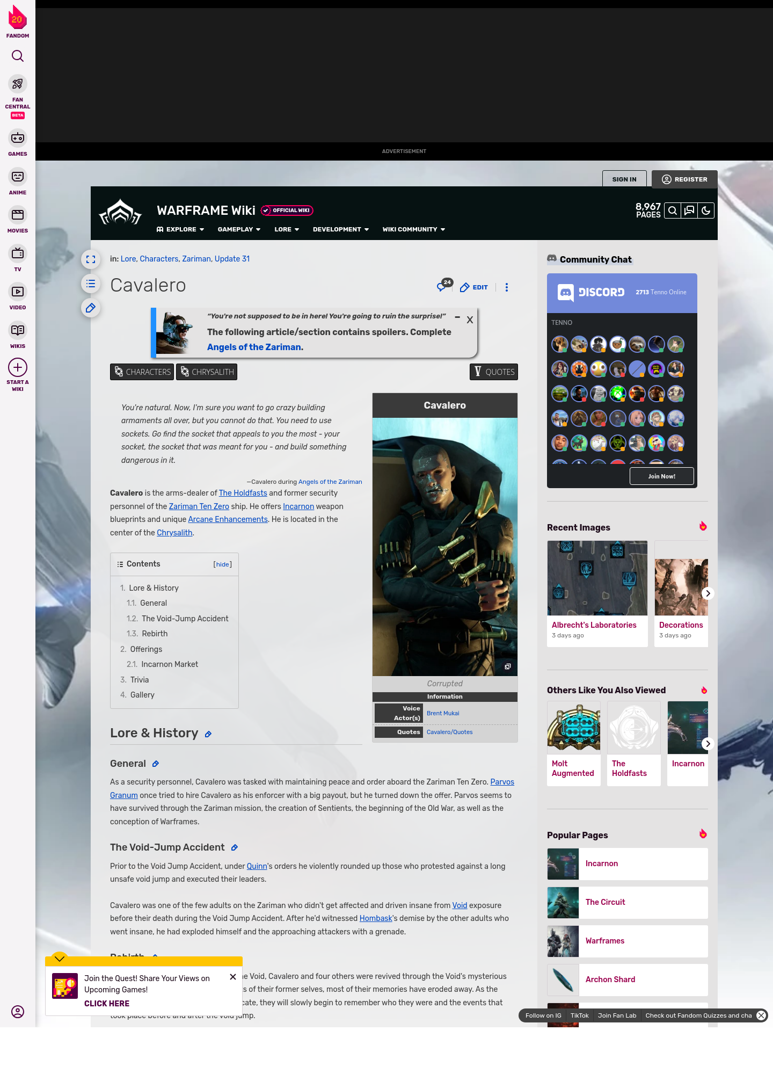Image resolution: width=773 pixels, height=1074 pixels.
Task: Click Join Now on Discord widget
Action: [662, 476]
